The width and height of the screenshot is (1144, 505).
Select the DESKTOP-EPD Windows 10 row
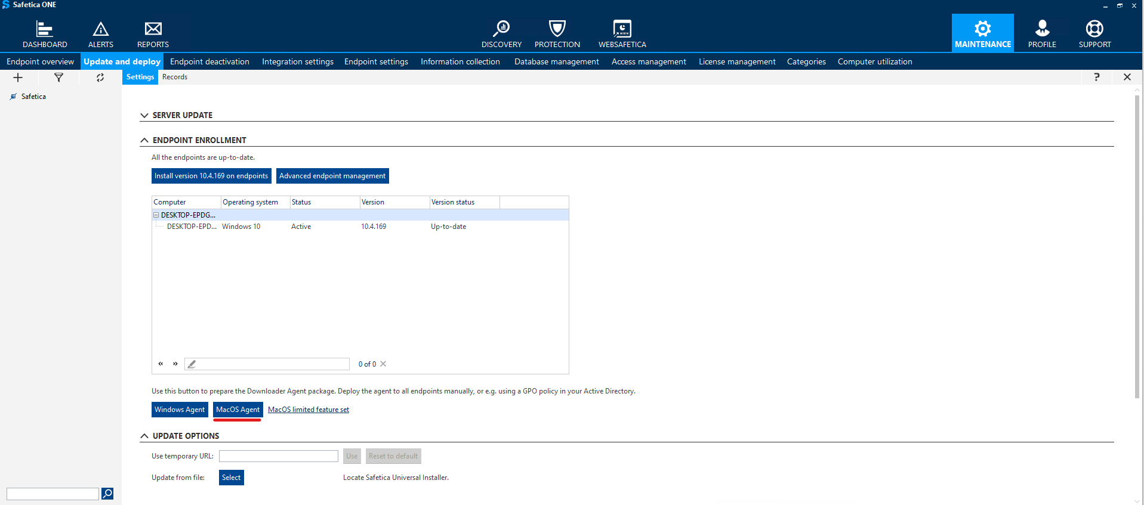(x=360, y=227)
